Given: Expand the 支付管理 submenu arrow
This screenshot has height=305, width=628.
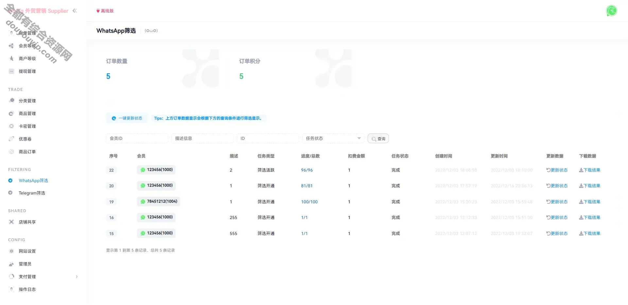Looking at the screenshot, I should pyautogui.click(x=77, y=277).
